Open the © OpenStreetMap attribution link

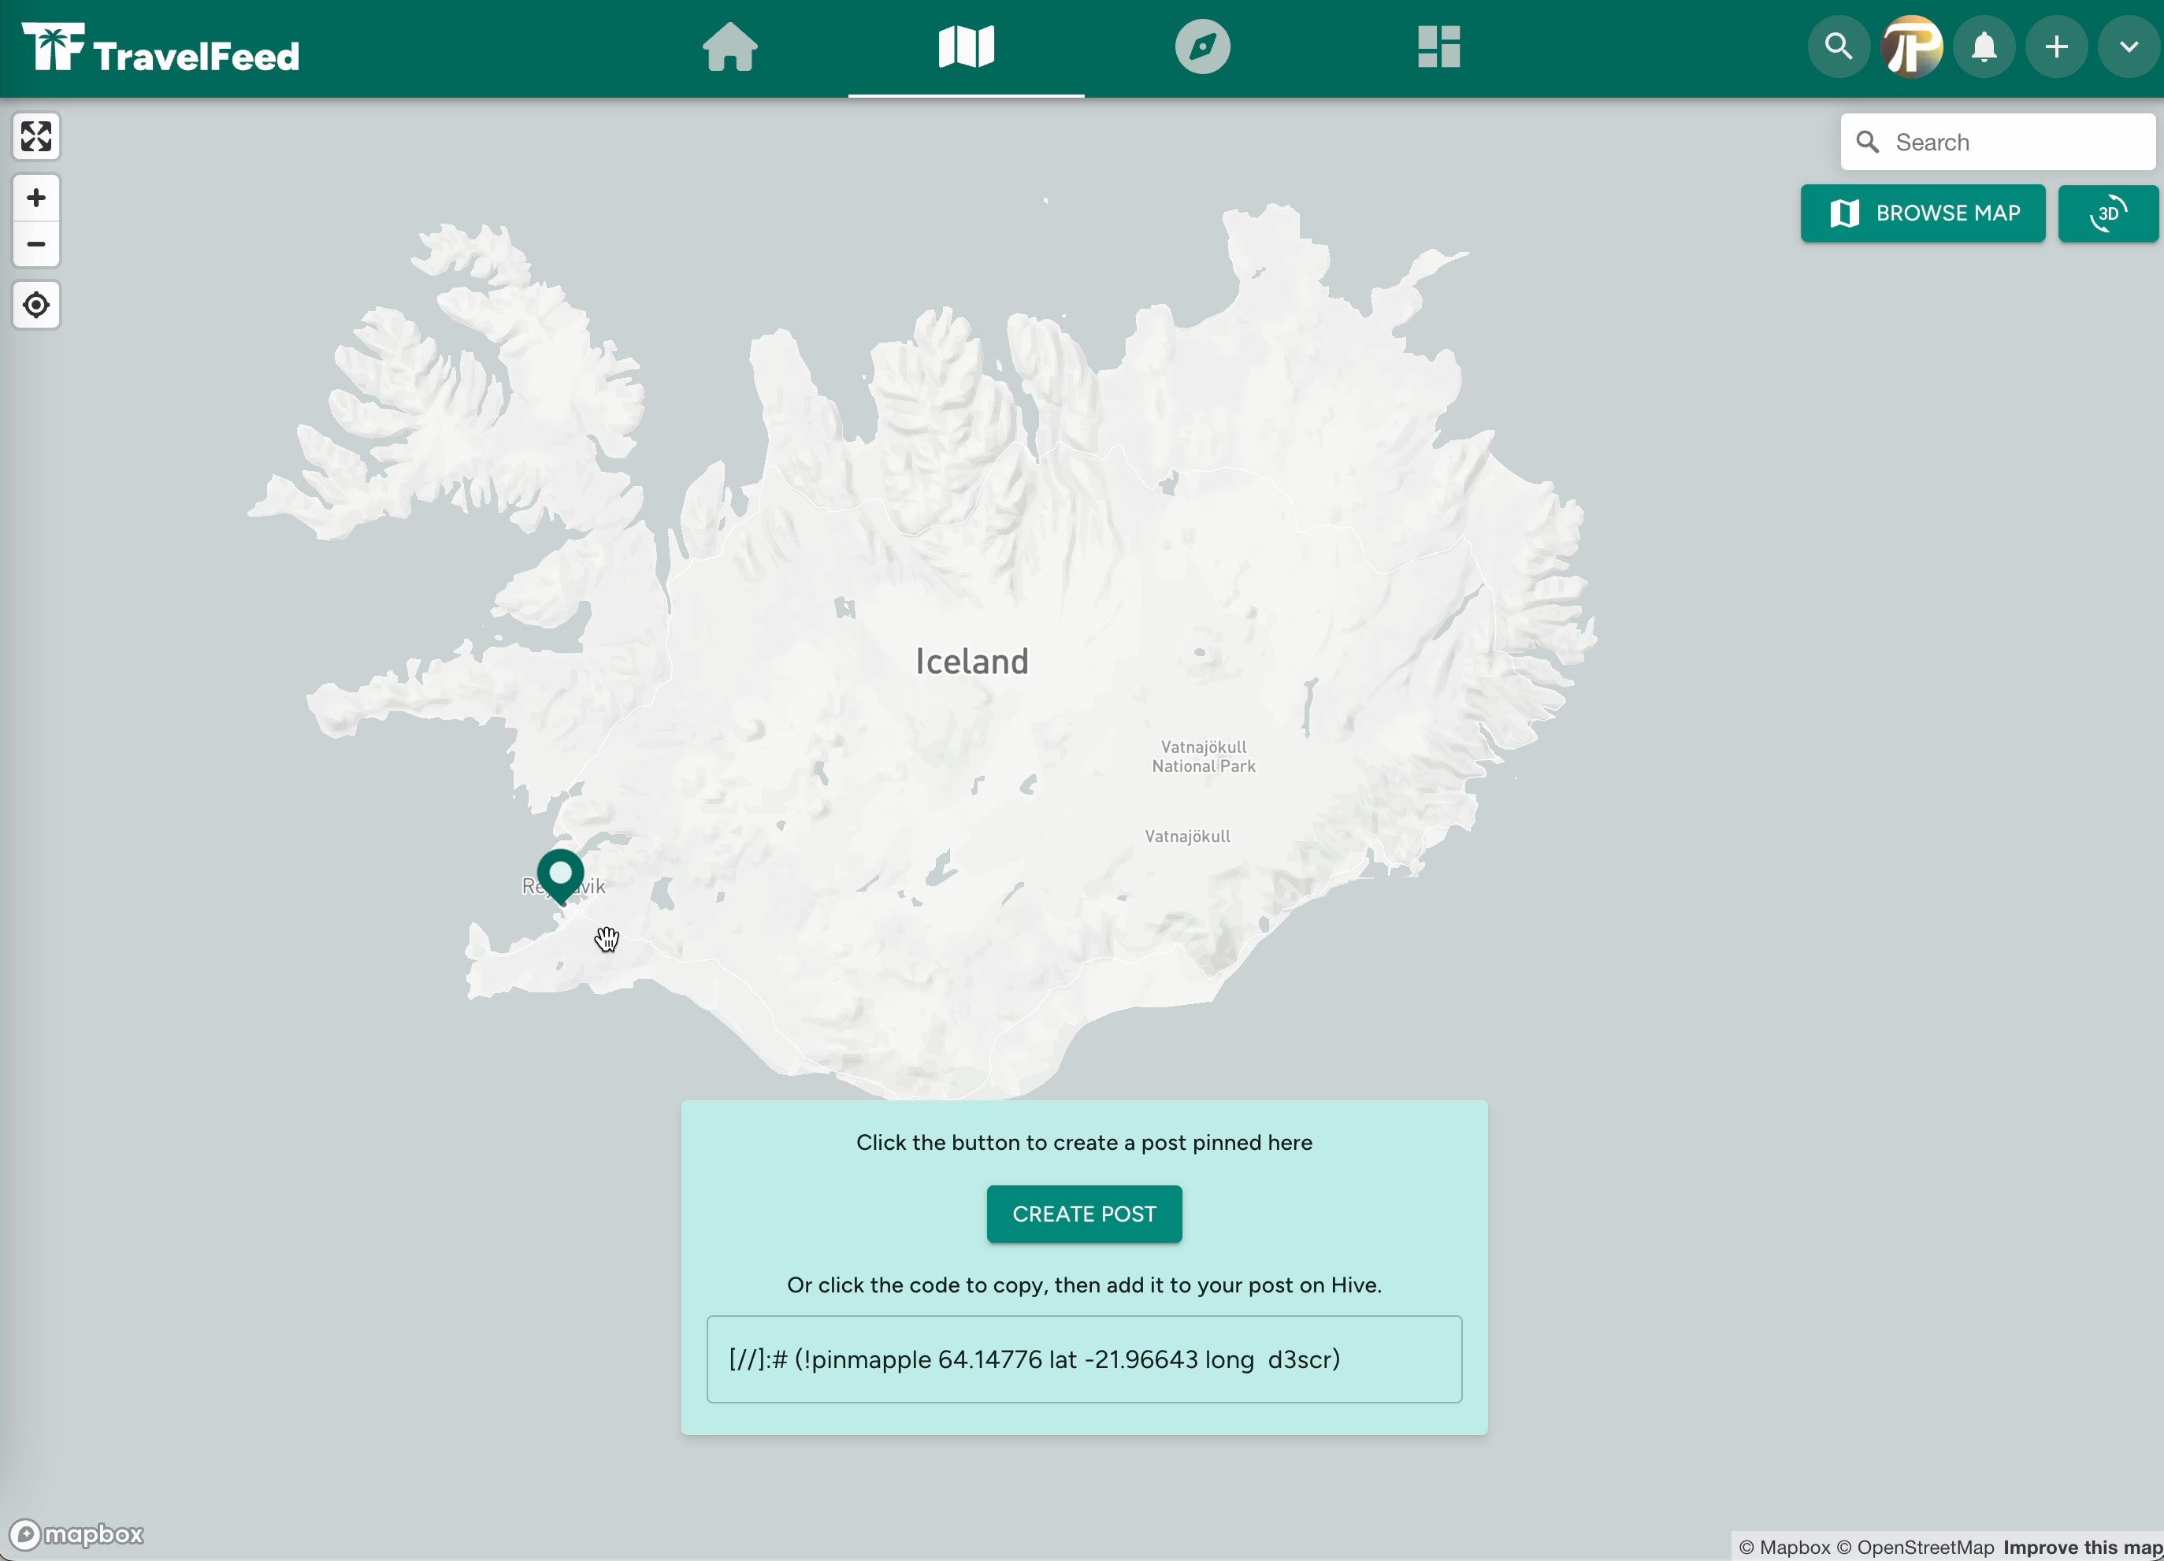coord(1915,1547)
